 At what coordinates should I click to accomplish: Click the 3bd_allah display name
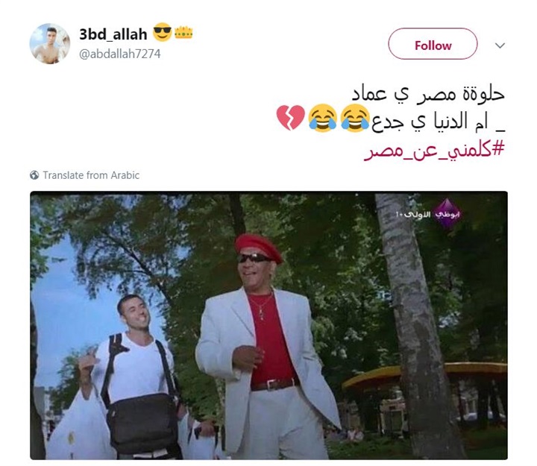(113, 34)
